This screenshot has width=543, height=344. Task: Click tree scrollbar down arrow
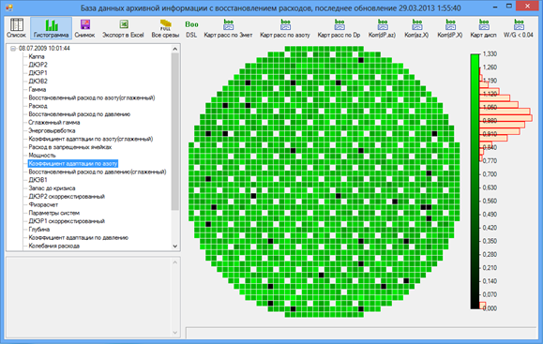(x=174, y=247)
